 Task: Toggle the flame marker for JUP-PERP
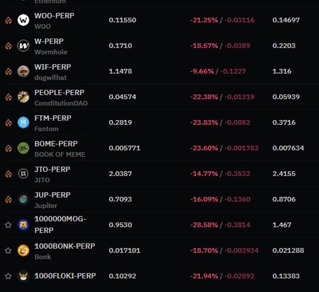(x=9, y=199)
